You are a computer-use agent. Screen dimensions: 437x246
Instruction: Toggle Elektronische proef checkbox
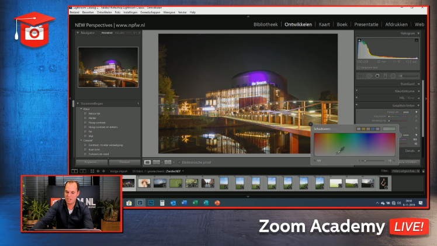(179, 162)
